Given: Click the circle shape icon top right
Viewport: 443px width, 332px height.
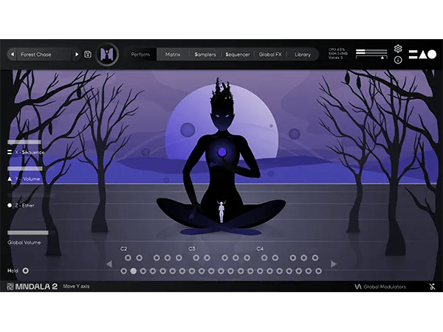Looking at the screenshot, I should [432, 54].
